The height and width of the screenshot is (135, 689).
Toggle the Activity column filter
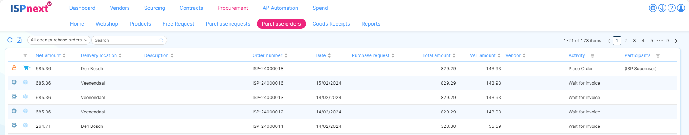pyautogui.click(x=593, y=56)
